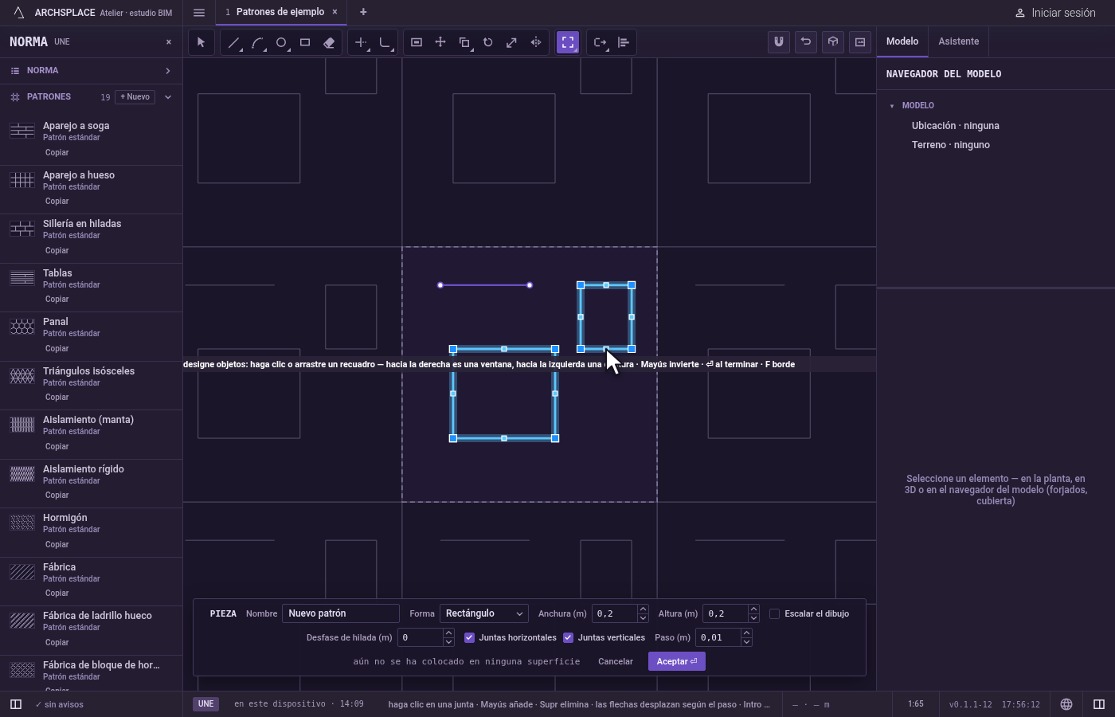Viewport: 1115px width, 717px height.
Task: Toggle the magnet snapping icon
Action: pyautogui.click(x=779, y=41)
